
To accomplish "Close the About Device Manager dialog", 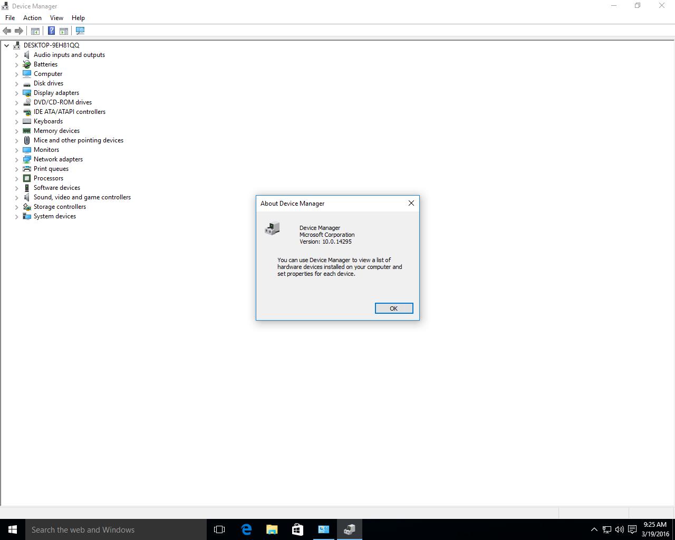I will (x=411, y=203).
